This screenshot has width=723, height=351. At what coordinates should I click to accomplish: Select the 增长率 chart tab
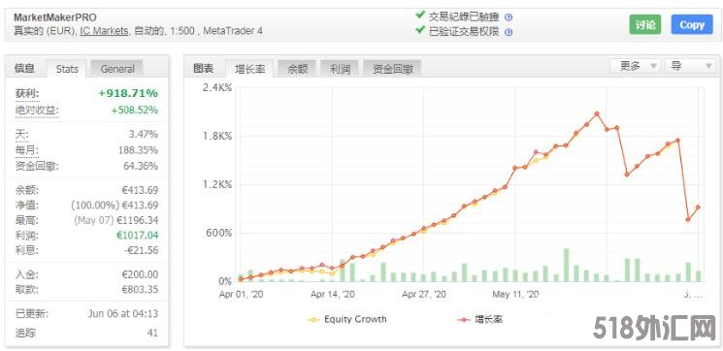click(x=249, y=69)
